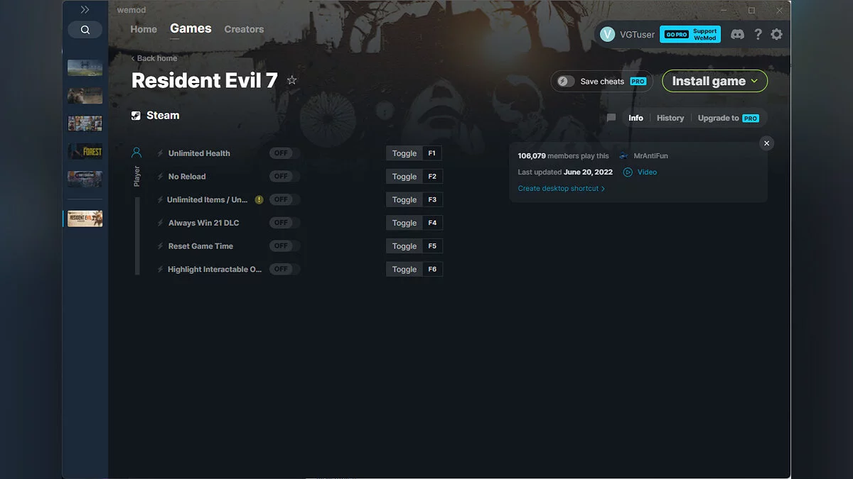Click the search magnifier icon in sidebar
853x479 pixels.
click(x=85, y=30)
